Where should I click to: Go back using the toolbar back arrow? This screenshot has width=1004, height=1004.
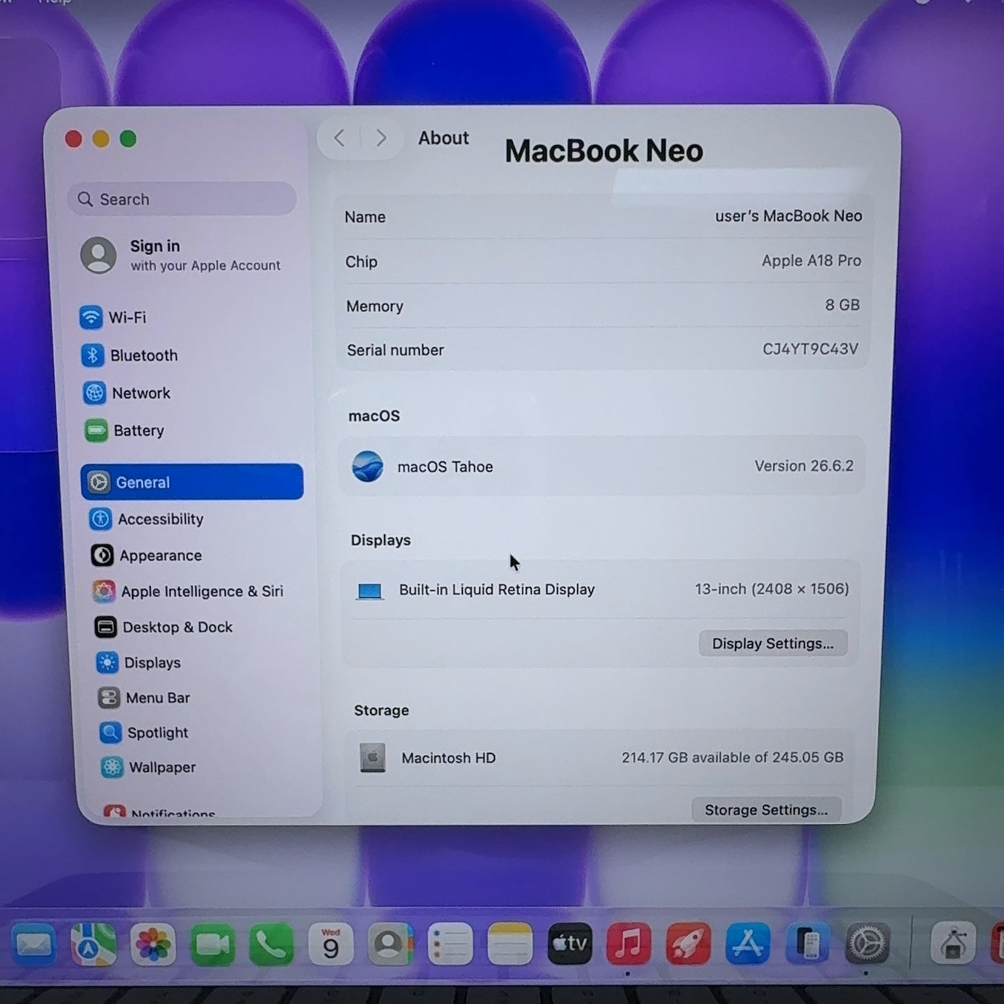click(x=339, y=138)
